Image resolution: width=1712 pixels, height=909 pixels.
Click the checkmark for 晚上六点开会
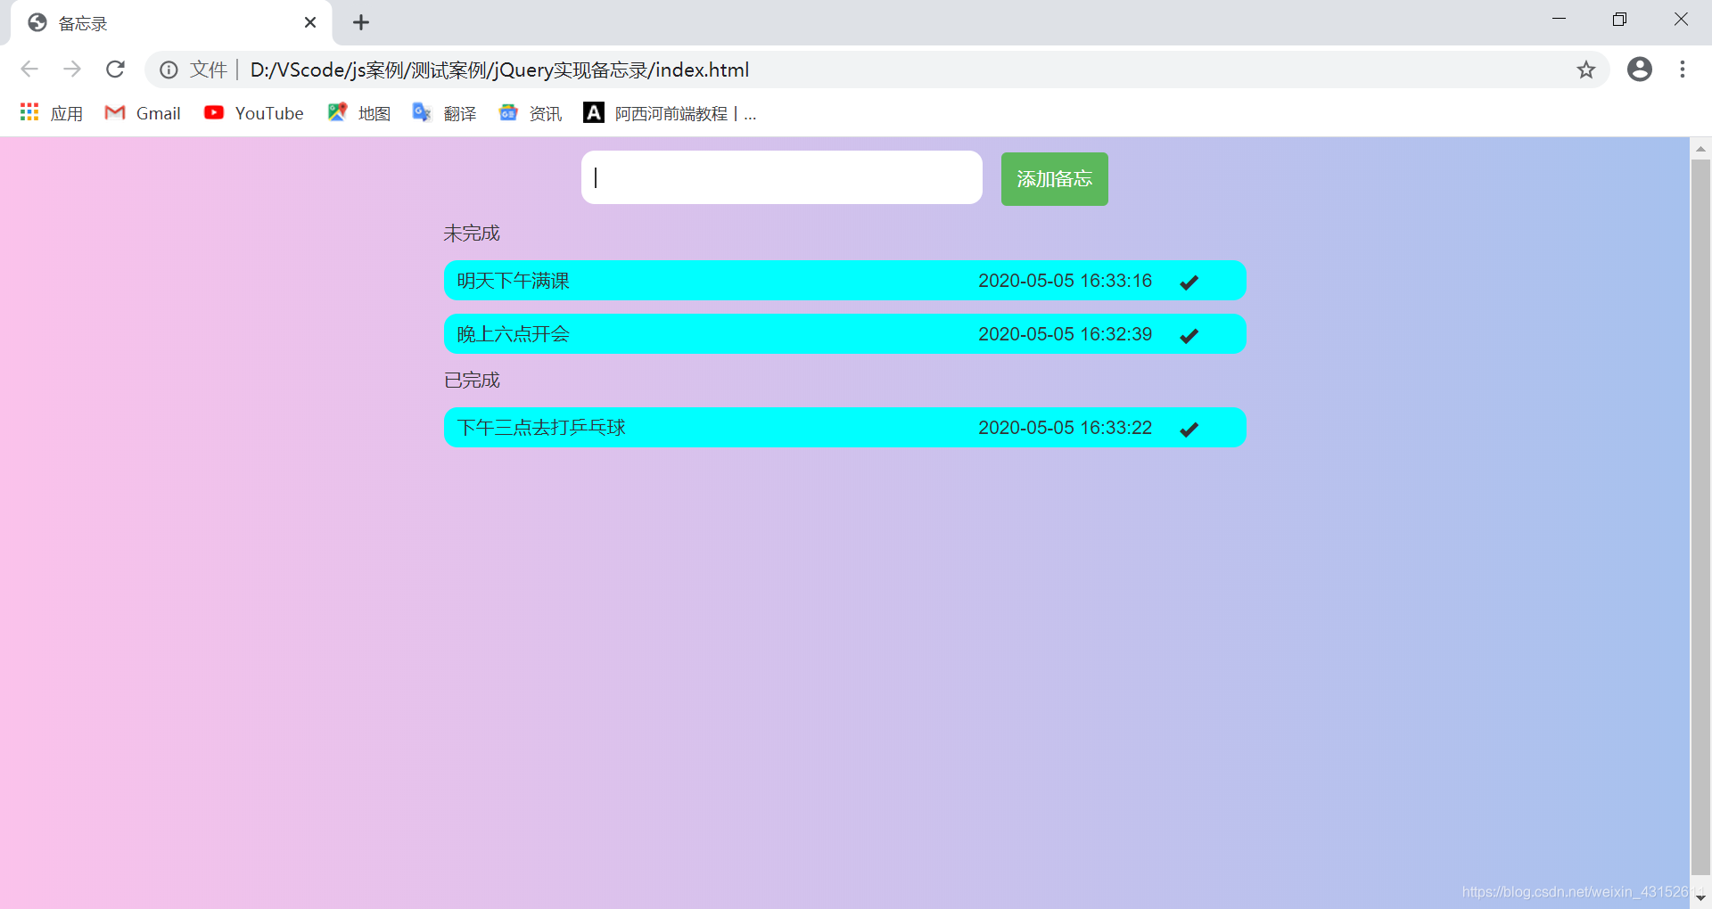1189,336
